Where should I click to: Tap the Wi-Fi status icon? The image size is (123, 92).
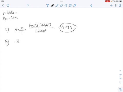coord(113,1)
